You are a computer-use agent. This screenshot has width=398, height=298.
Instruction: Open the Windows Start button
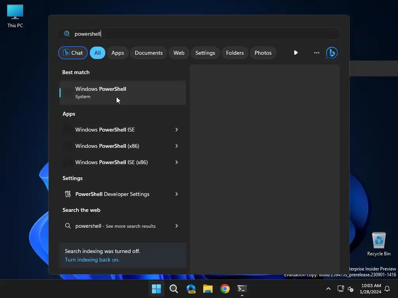(x=156, y=289)
